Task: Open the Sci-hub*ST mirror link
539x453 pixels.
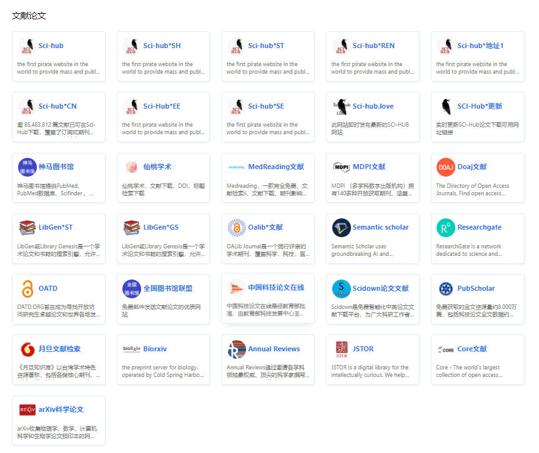Action: pyautogui.click(x=266, y=46)
